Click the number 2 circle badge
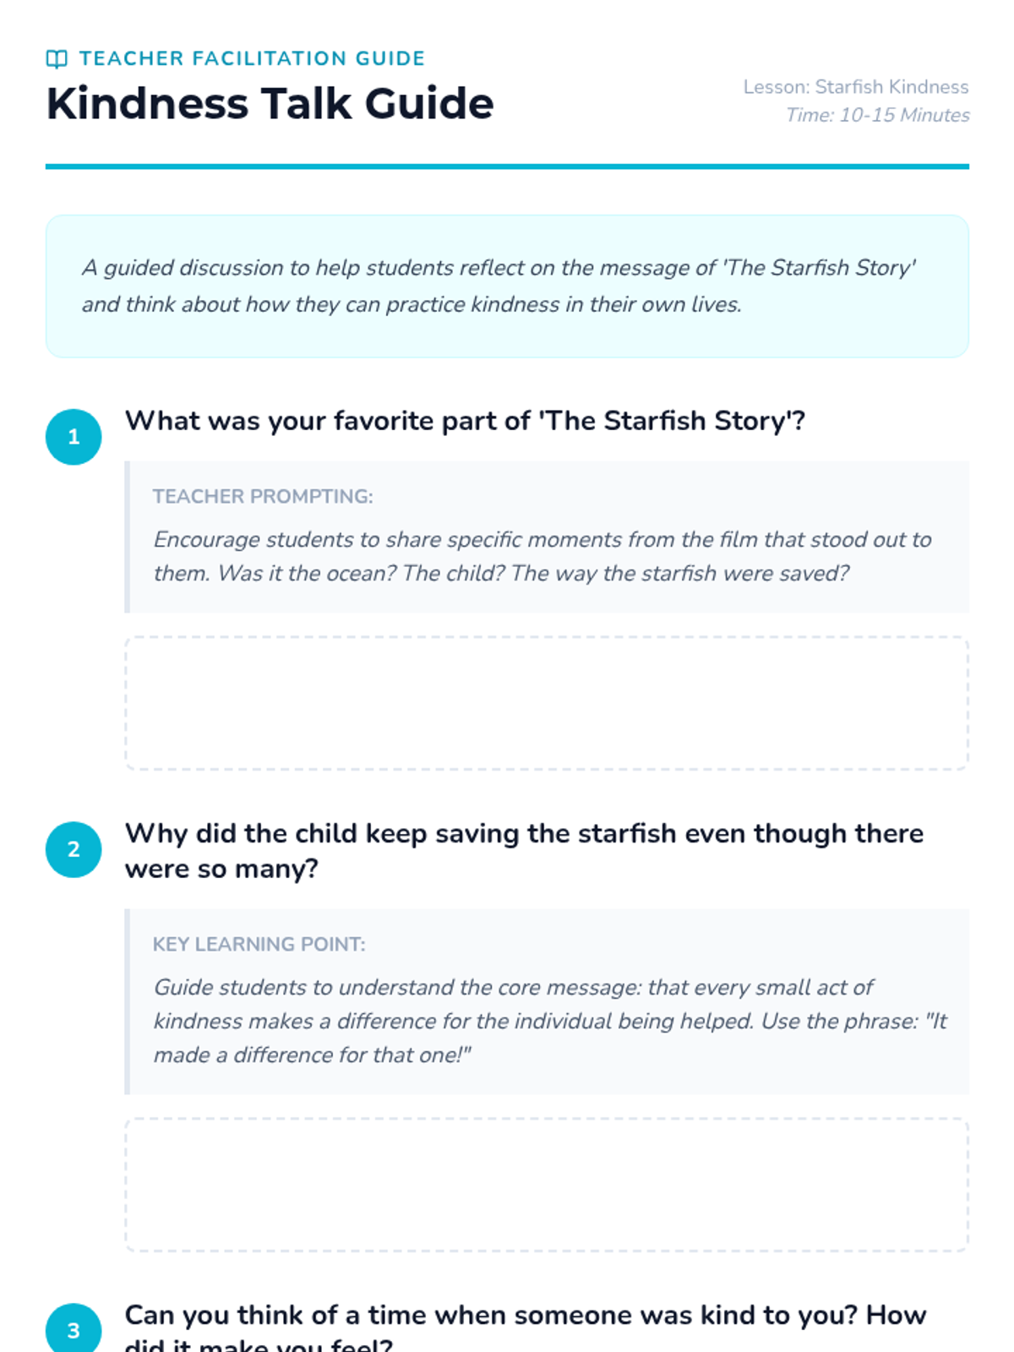The width and height of the screenshot is (1014, 1352). click(x=74, y=849)
